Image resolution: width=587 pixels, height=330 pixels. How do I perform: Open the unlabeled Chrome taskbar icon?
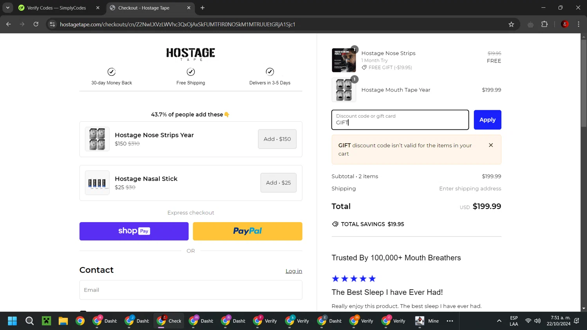[80, 321]
